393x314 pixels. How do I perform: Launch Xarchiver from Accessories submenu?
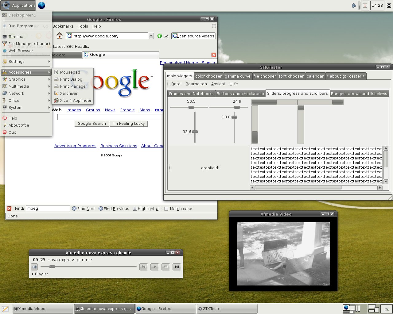click(x=72, y=93)
